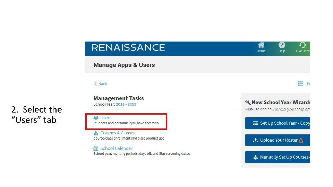Click the Renaissance logo
This screenshot has width=333, height=187.
pyautogui.click(x=128, y=48)
